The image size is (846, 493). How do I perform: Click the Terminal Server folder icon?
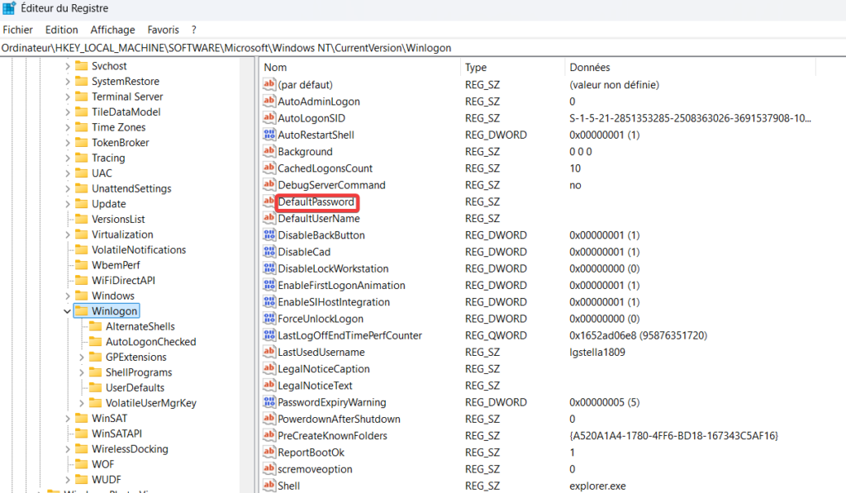coord(82,97)
